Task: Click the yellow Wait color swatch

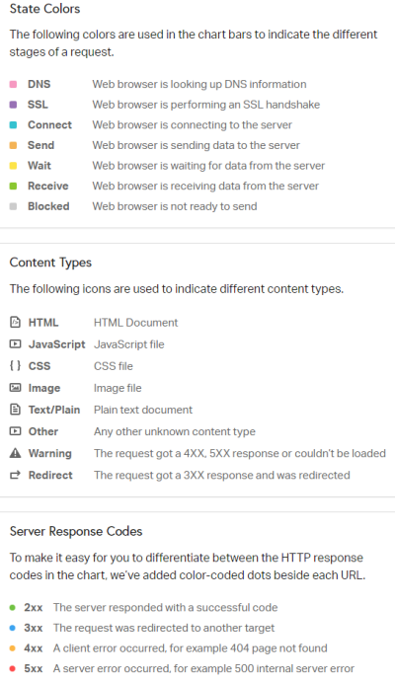Action: point(13,166)
